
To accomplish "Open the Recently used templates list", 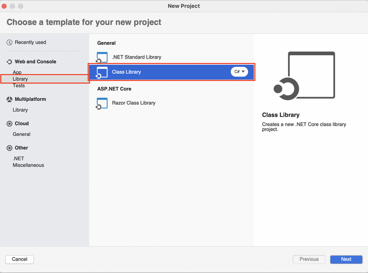I will click(x=30, y=42).
